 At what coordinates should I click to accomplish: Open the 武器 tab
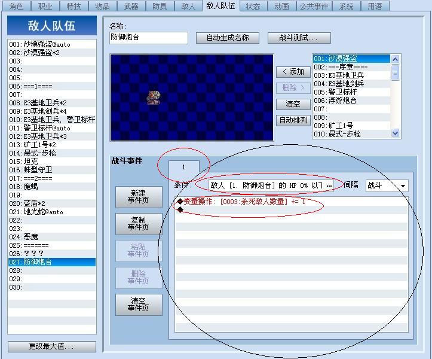(x=131, y=6)
